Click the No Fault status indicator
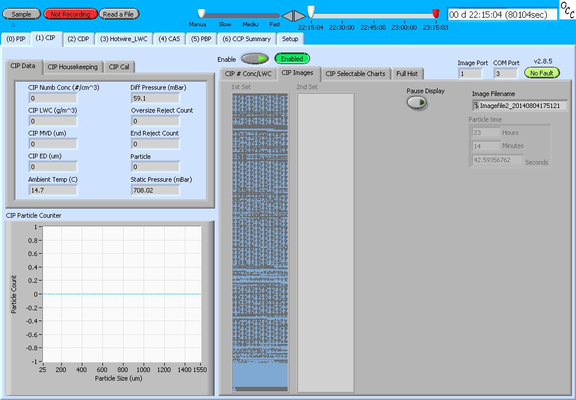 pyautogui.click(x=542, y=73)
